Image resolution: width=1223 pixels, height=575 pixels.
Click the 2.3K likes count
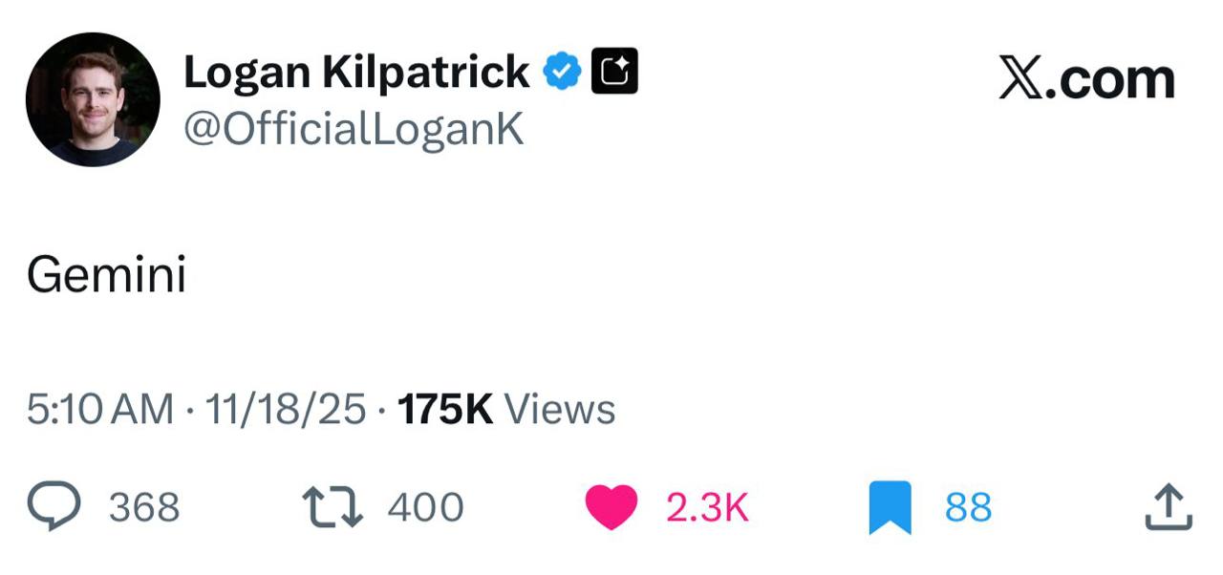[707, 507]
